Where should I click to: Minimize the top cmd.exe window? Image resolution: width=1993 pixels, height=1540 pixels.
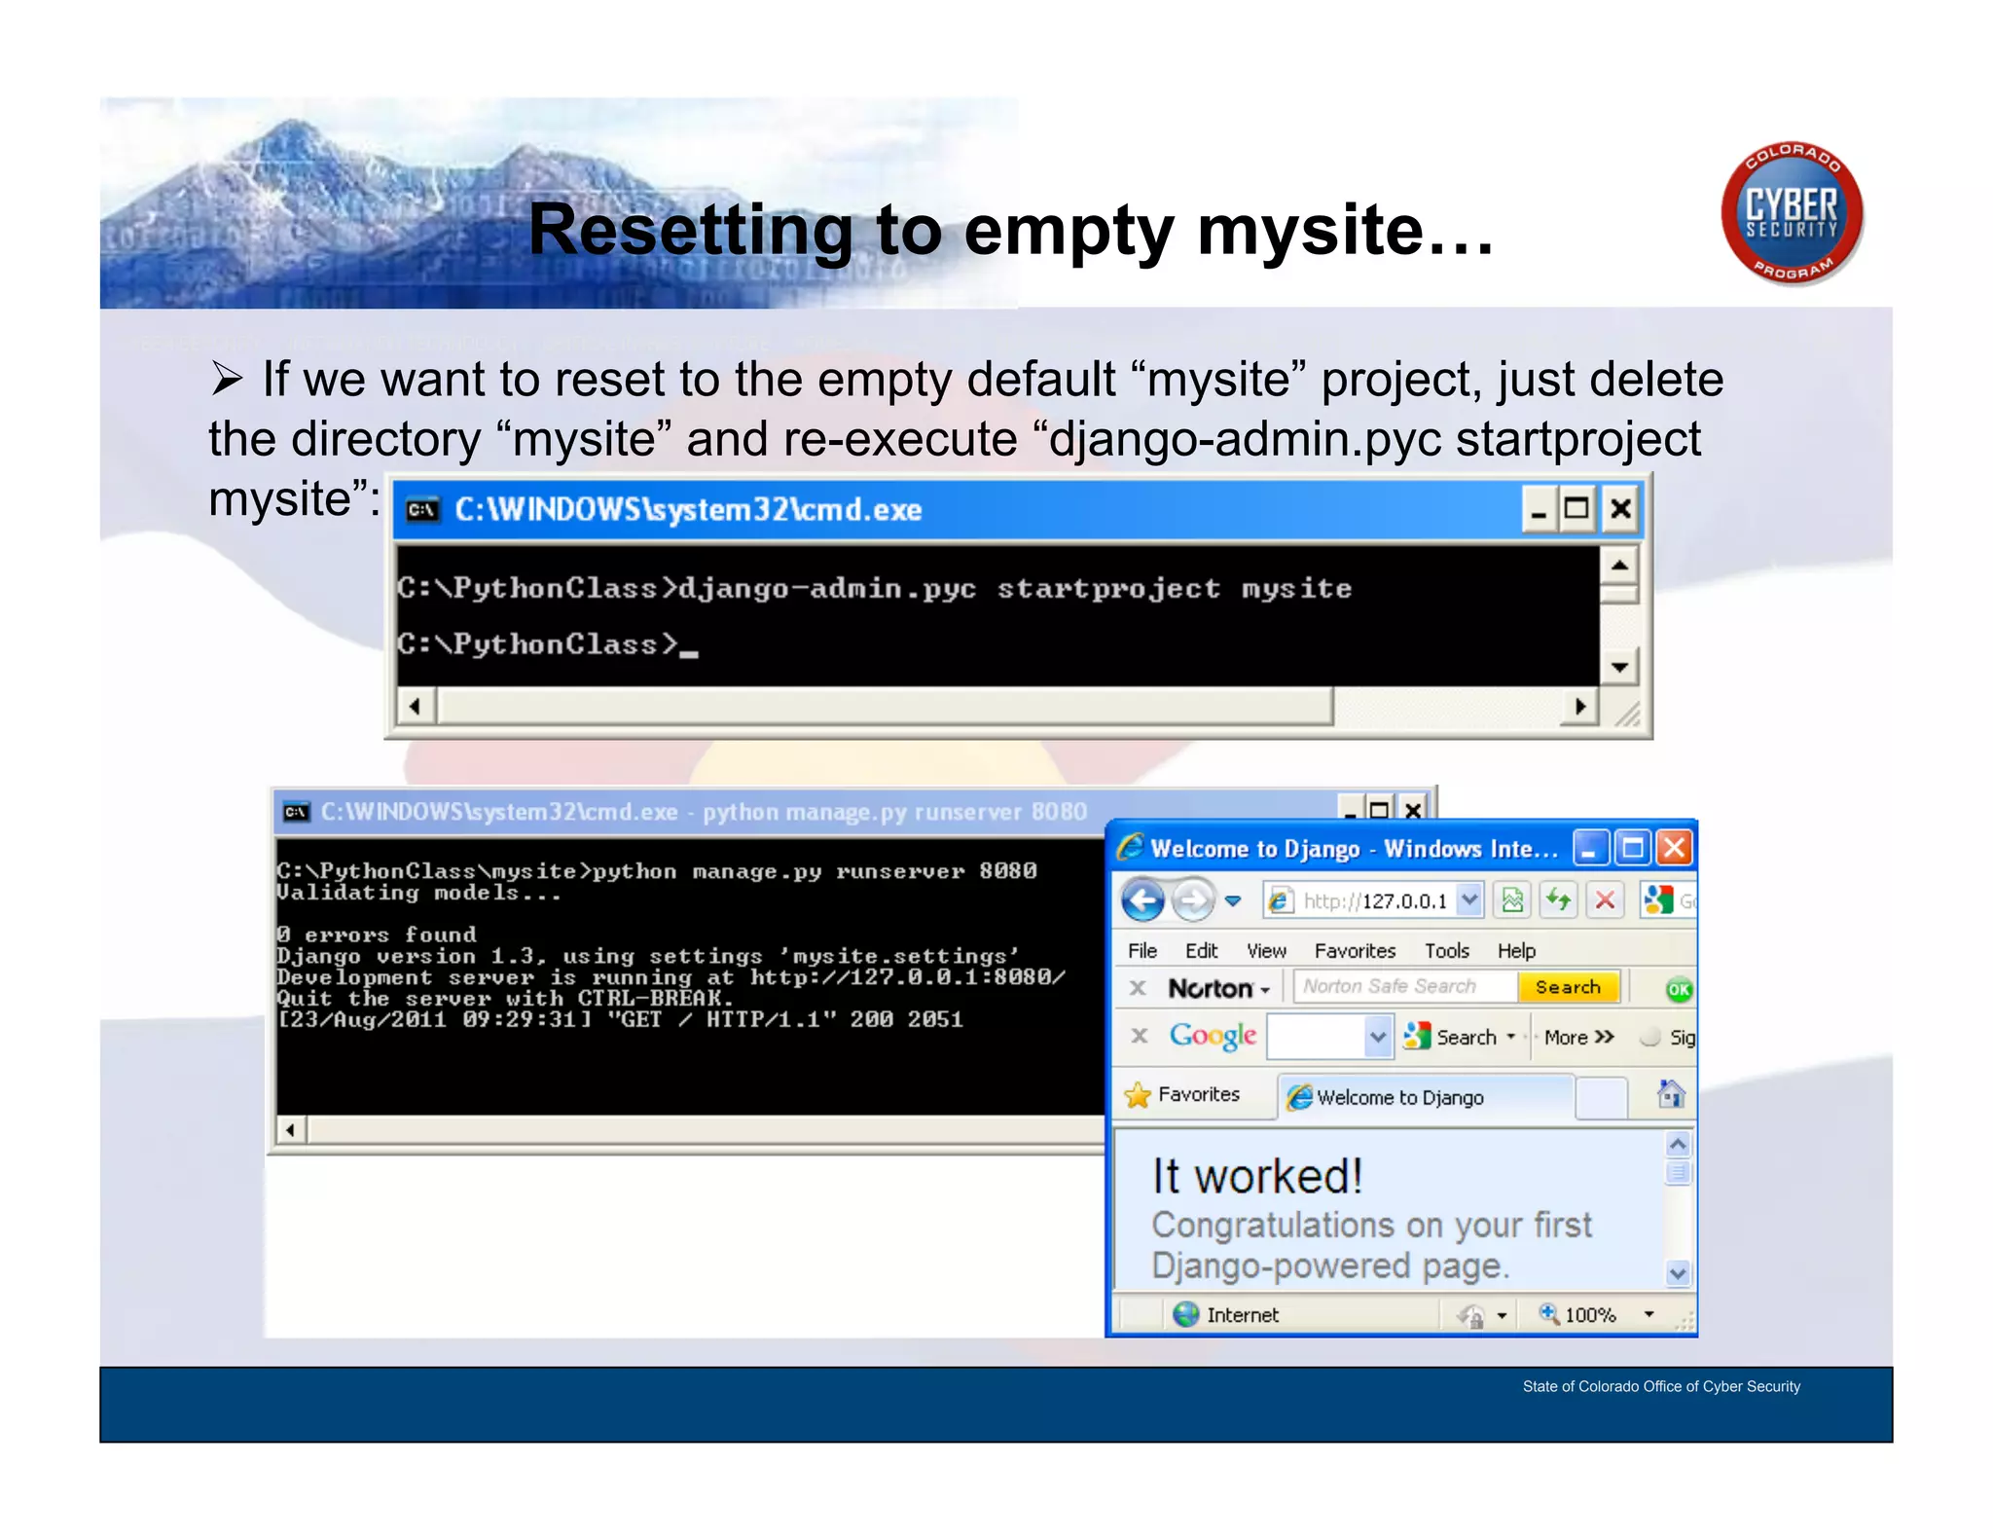click(x=1539, y=509)
